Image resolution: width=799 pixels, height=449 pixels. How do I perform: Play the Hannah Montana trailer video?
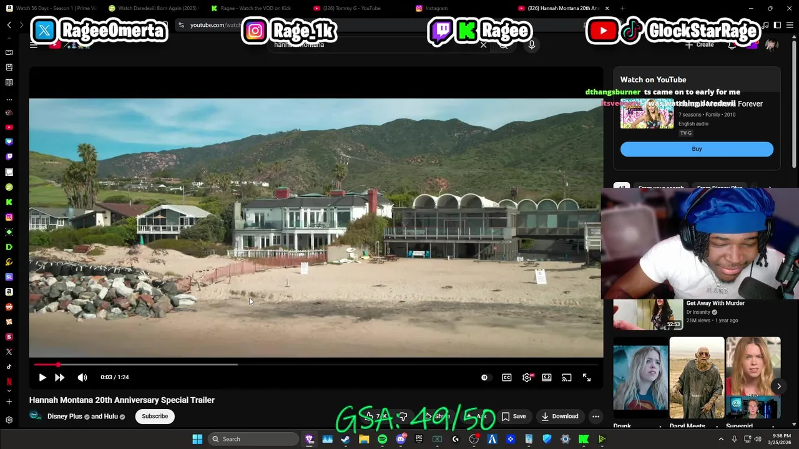pos(42,377)
